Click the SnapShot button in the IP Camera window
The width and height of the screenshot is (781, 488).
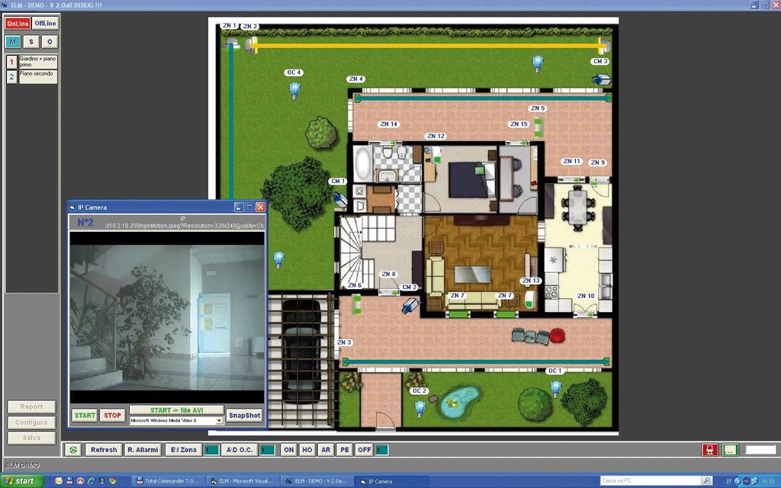244,416
